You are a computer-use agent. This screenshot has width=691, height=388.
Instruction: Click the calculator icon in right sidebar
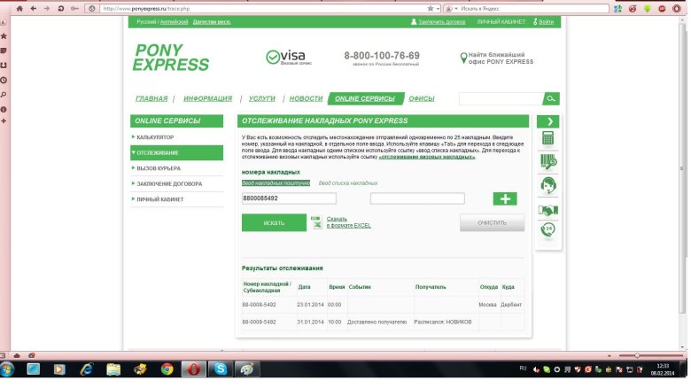pos(548,139)
